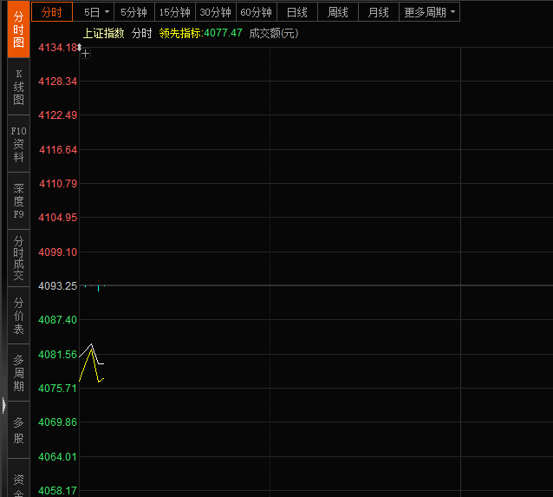Image resolution: width=553 pixels, height=497 pixels.
Task: Select the 30分钟 period tab
Action: (215, 12)
